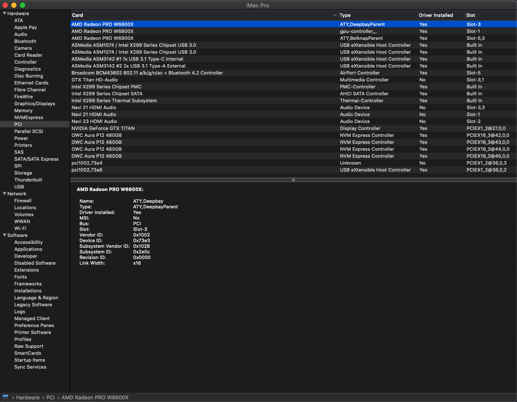Collapse the Software section triangle
The height and width of the screenshot is (402, 517).
point(5,235)
